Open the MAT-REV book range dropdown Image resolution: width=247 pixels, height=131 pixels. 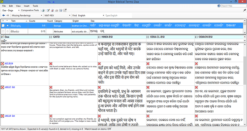click(70, 15)
